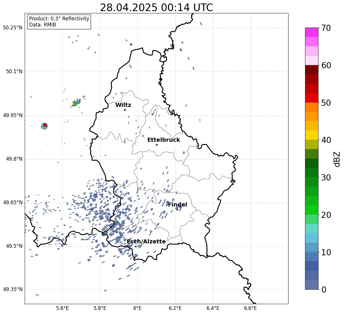Click the 49.5°N latitude label
The image size is (344, 314).
14,246
